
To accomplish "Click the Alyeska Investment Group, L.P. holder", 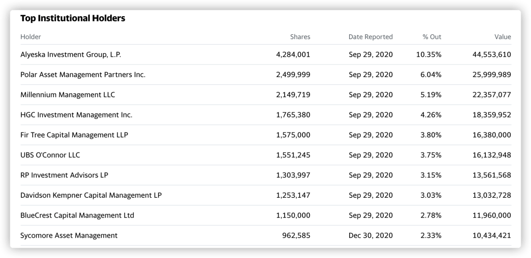I will click(71, 55).
